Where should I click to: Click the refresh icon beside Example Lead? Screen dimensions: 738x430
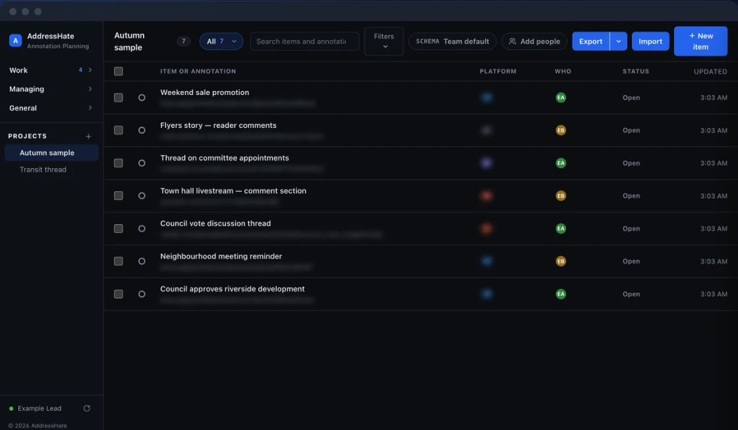pyautogui.click(x=86, y=408)
